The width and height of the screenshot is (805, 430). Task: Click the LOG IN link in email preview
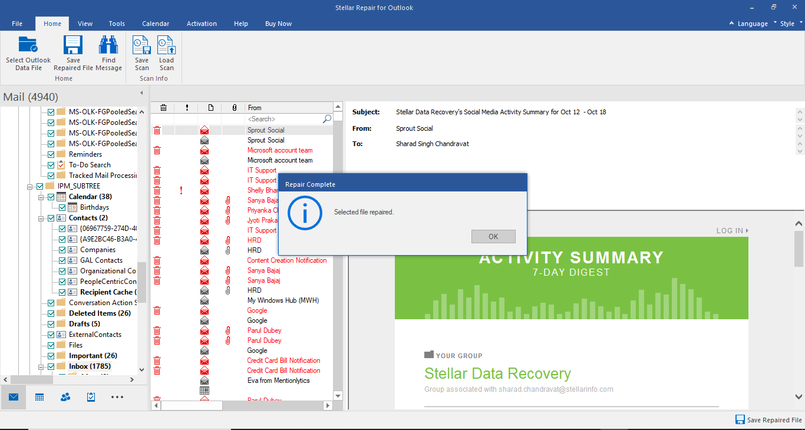733,230
